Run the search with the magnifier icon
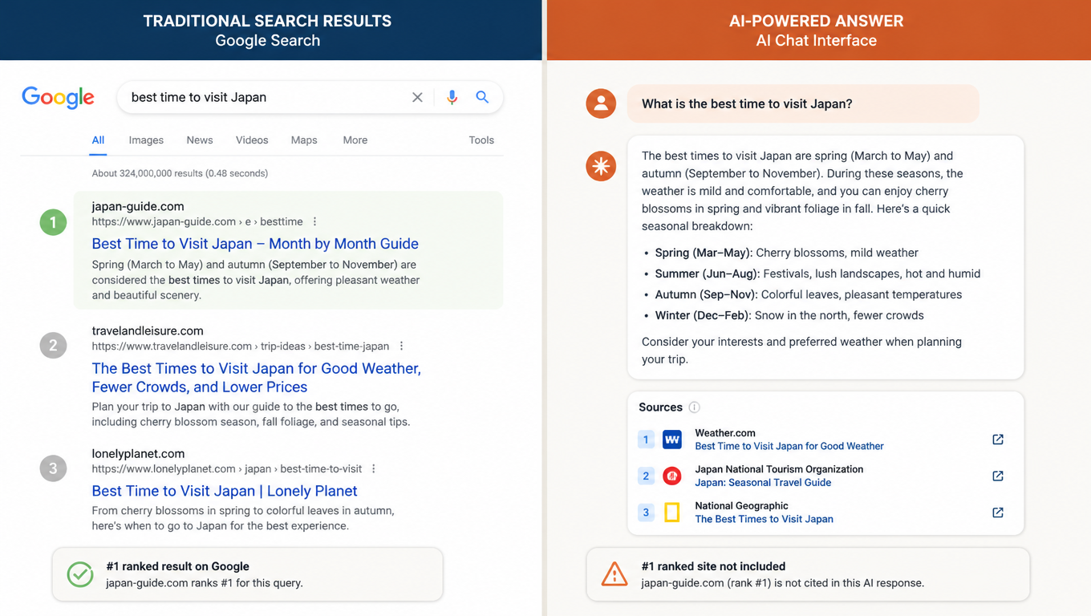 482,97
